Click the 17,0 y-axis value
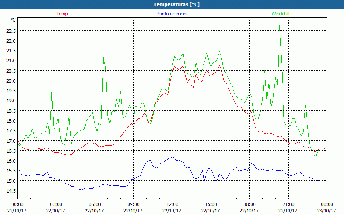The image size is (344, 215). coord(11,141)
